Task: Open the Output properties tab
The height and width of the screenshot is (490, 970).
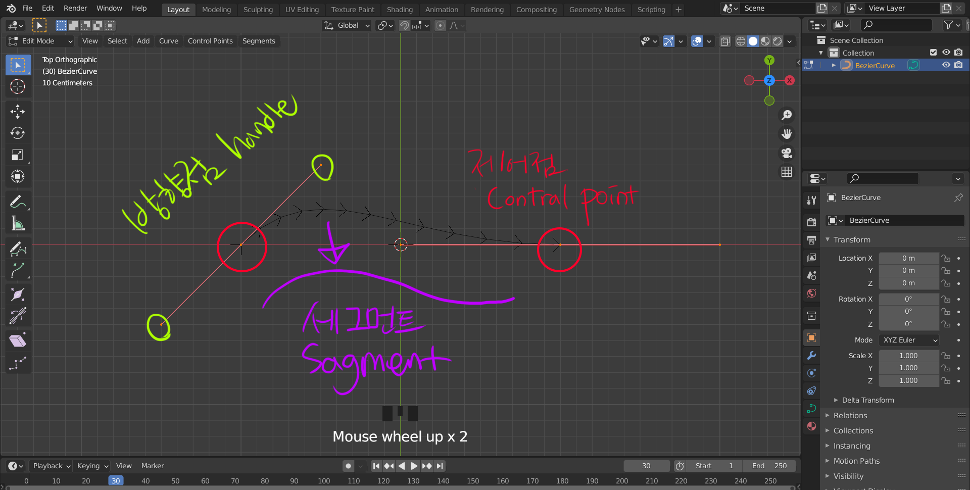Action: point(811,240)
